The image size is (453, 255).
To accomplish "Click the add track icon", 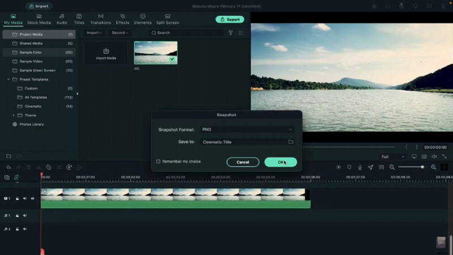I will (7, 177).
